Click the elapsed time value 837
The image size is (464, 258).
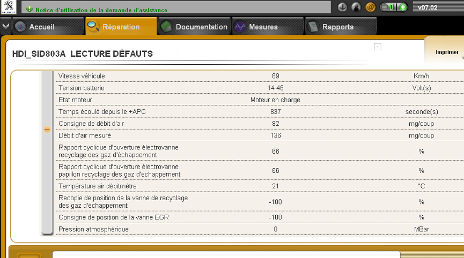coord(276,111)
